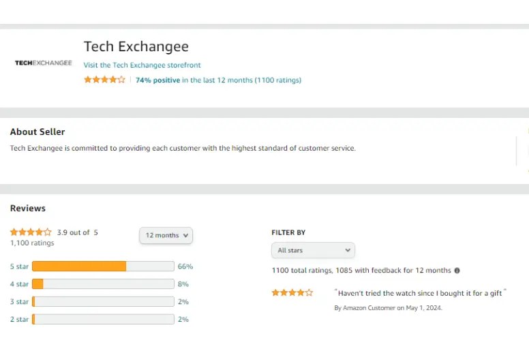Click the 5 star histogram bar

pos(103,267)
